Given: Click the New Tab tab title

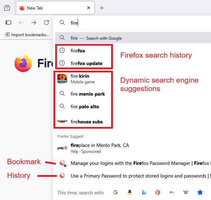Looking at the screenshot, I should click(x=35, y=8).
